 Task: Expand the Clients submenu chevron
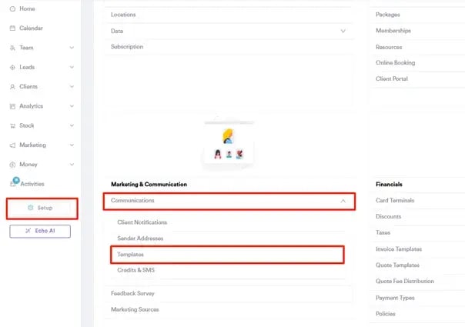tap(72, 87)
